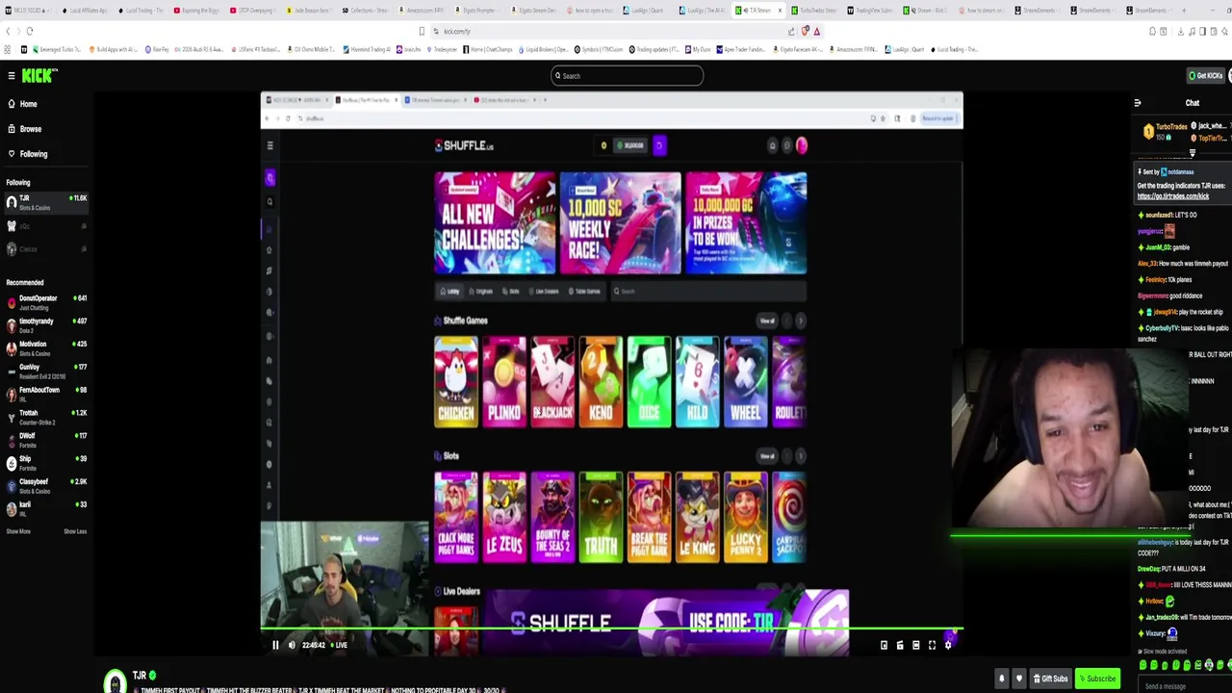Click the Wheel game tile in stream
This screenshot has height=693, width=1232.
[745, 381]
